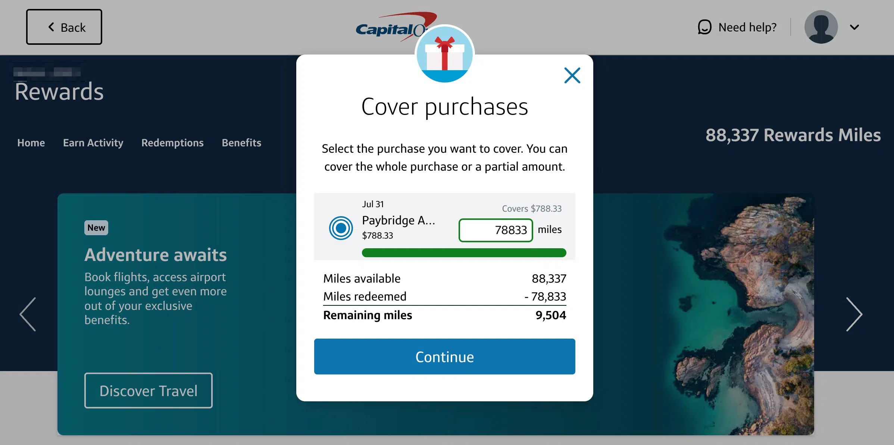
Task: Click the Continue button to proceed
Action: [445, 357]
